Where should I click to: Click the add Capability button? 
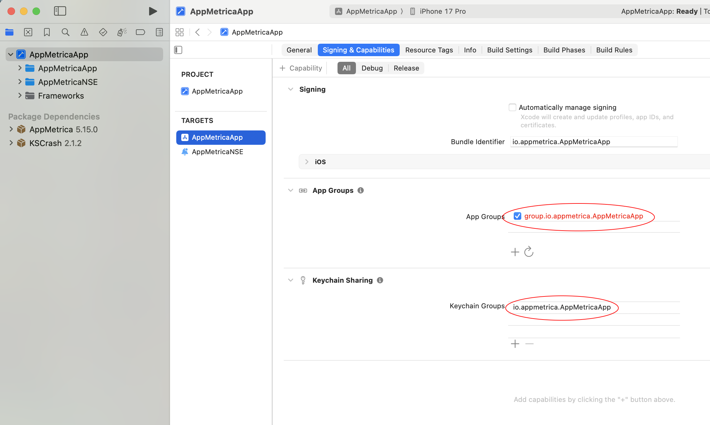tap(301, 68)
